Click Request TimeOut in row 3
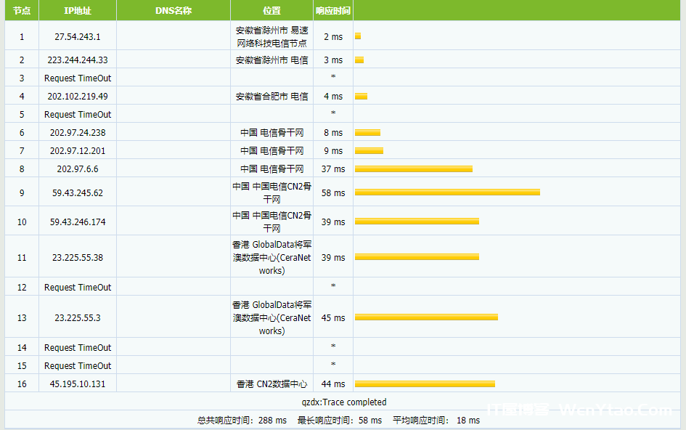Viewport: 686px width, 430px height. point(78,78)
